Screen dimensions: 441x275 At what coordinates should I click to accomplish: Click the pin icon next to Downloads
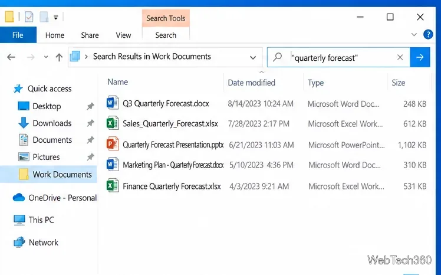tap(90, 123)
